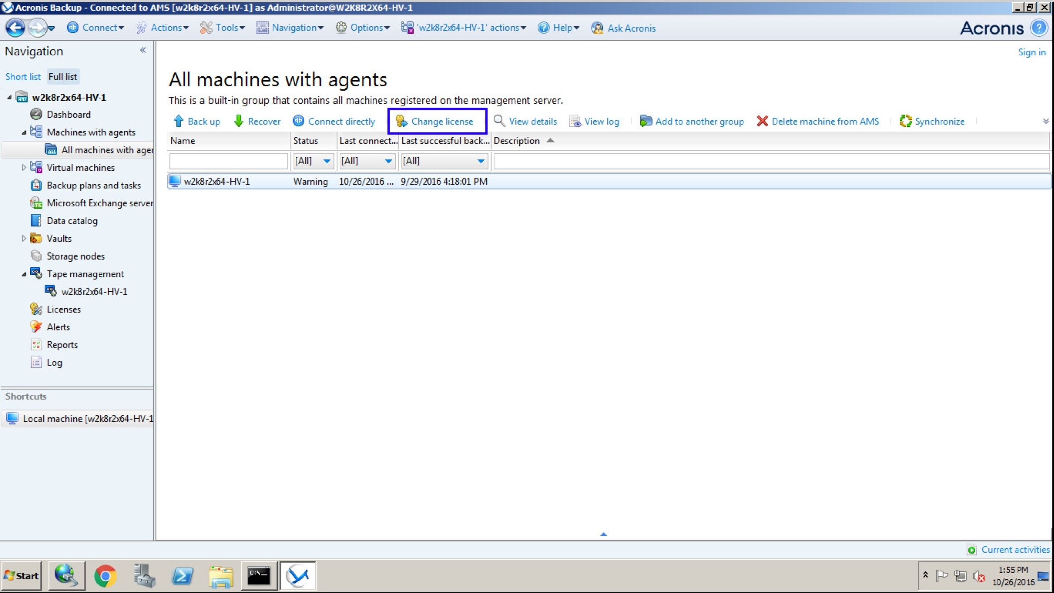
Task: Click the red Delete machine from AMS icon
Action: click(762, 121)
